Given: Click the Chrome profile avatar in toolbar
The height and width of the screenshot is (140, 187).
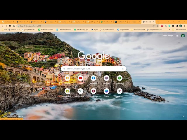Looking at the screenshot, I should [x=181, y=26].
